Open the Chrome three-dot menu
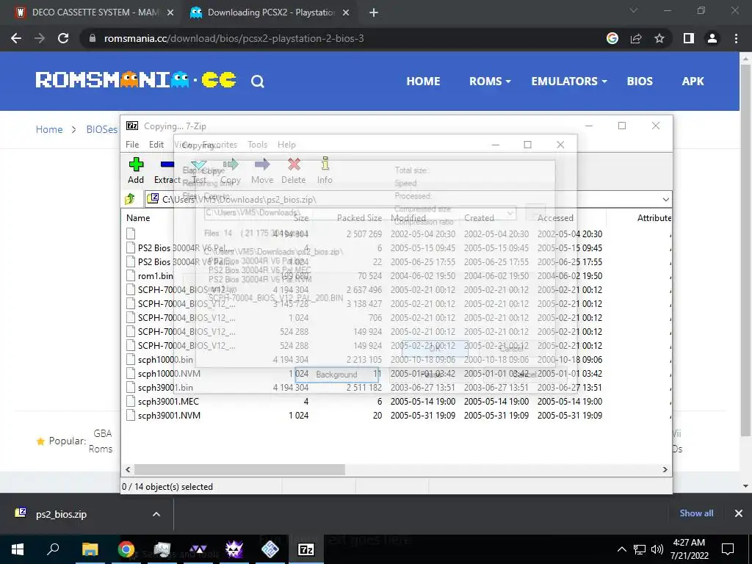This screenshot has width=752, height=564. (x=736, y=38)
